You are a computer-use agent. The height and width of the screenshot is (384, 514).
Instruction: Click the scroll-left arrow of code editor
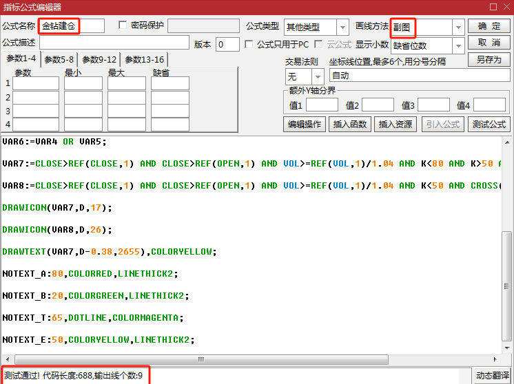click(8, 359)
